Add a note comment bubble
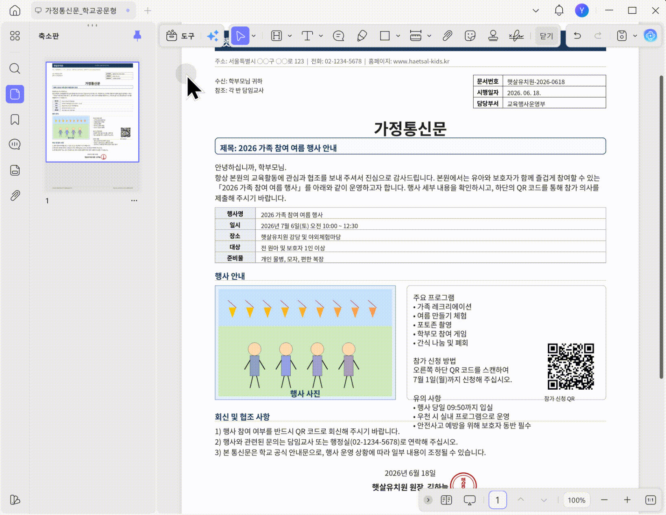The height and width of the screenshot is (515, 666). [339, 36]
